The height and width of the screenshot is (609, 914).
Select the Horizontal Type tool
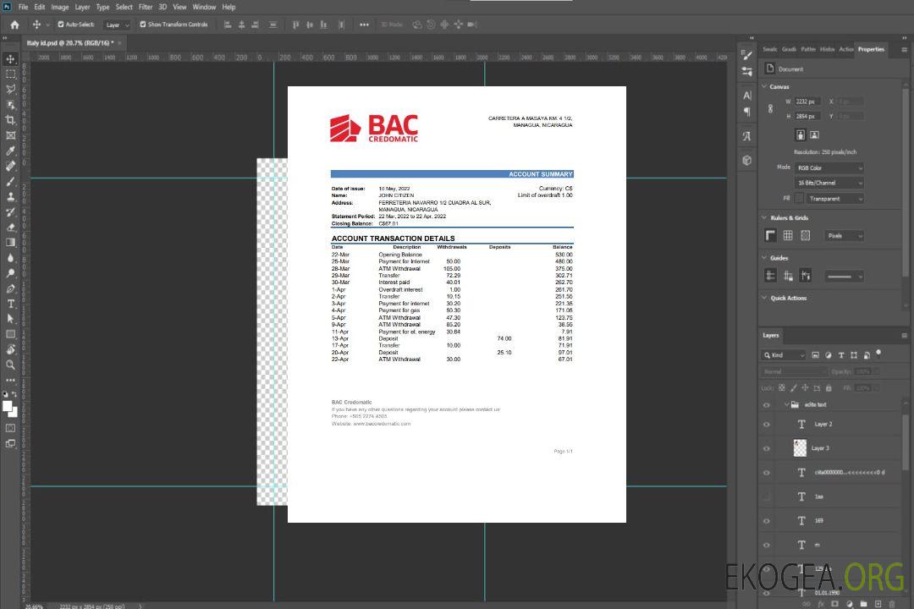(10, 304)
